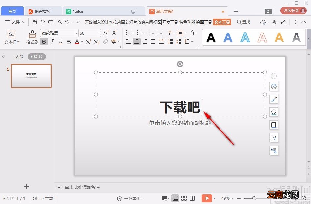
Task: Click the shape fill bucket icon
Action: point(274,112)
